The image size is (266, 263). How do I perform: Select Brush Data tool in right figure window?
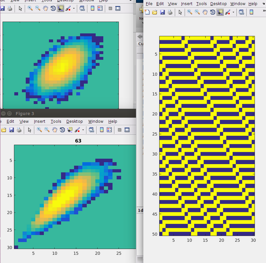(228, 12)
